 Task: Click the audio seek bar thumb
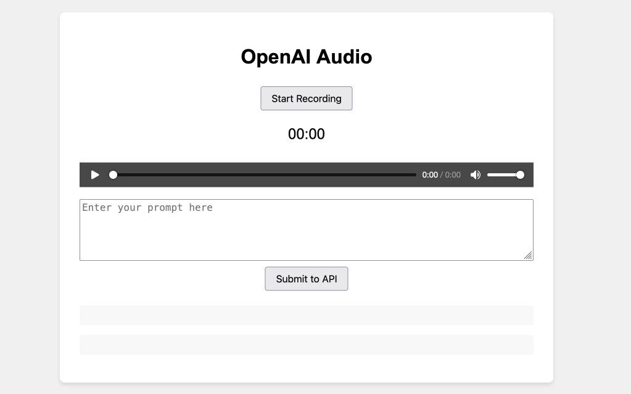pyautogui.click(x=113, y=175)
